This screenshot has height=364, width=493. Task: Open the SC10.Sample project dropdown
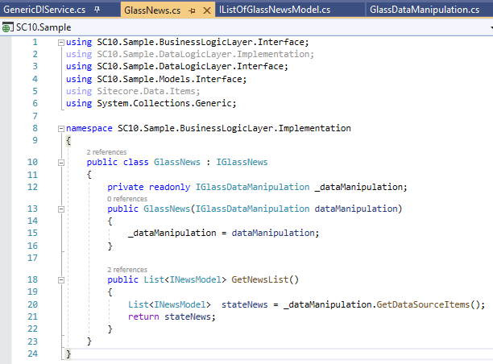[x=491, y=27]
